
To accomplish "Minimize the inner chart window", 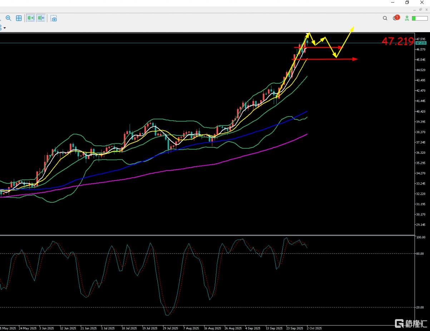I will (x=415, y=9).
